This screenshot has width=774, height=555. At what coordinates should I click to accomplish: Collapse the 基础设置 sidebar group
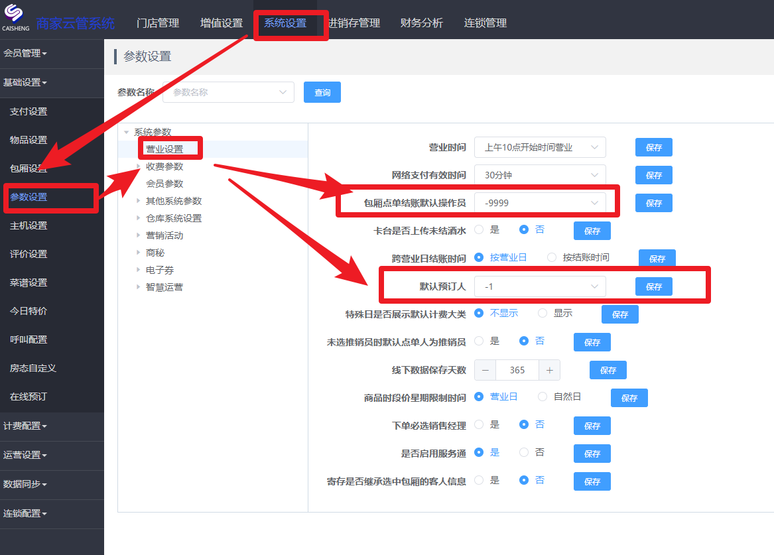click(25, 82)
